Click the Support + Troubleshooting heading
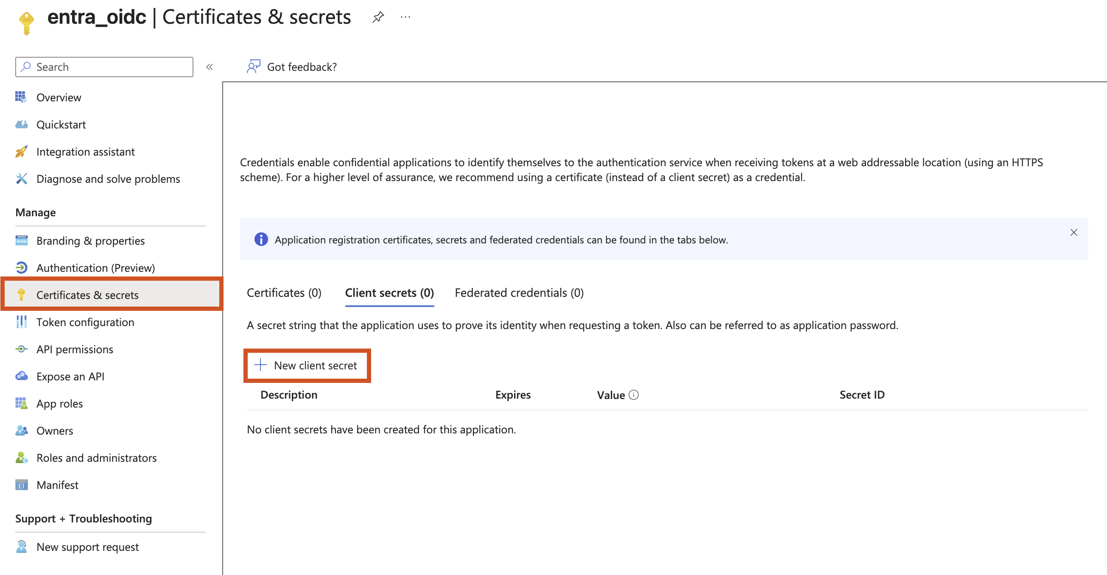The width and height of the screenshot is (1107, 575). click(x=84, y=518)
